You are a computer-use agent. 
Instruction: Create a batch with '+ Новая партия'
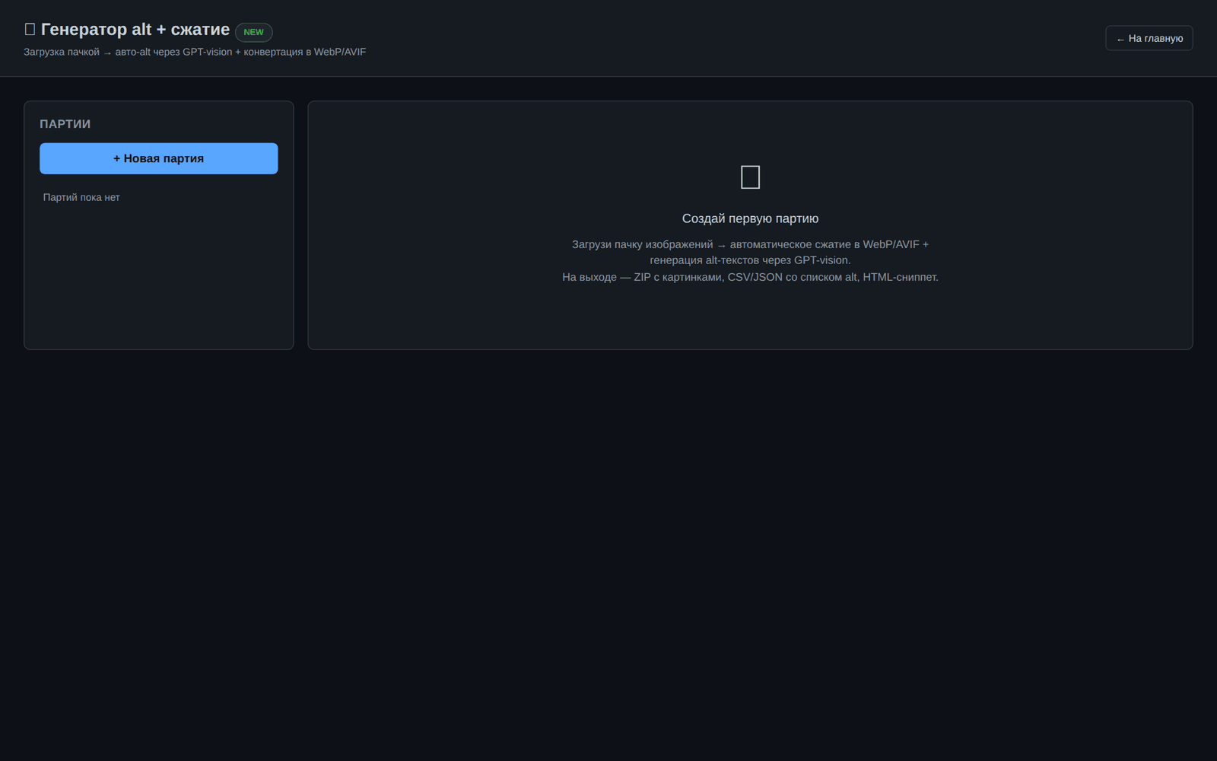click(x=158, y=158)
